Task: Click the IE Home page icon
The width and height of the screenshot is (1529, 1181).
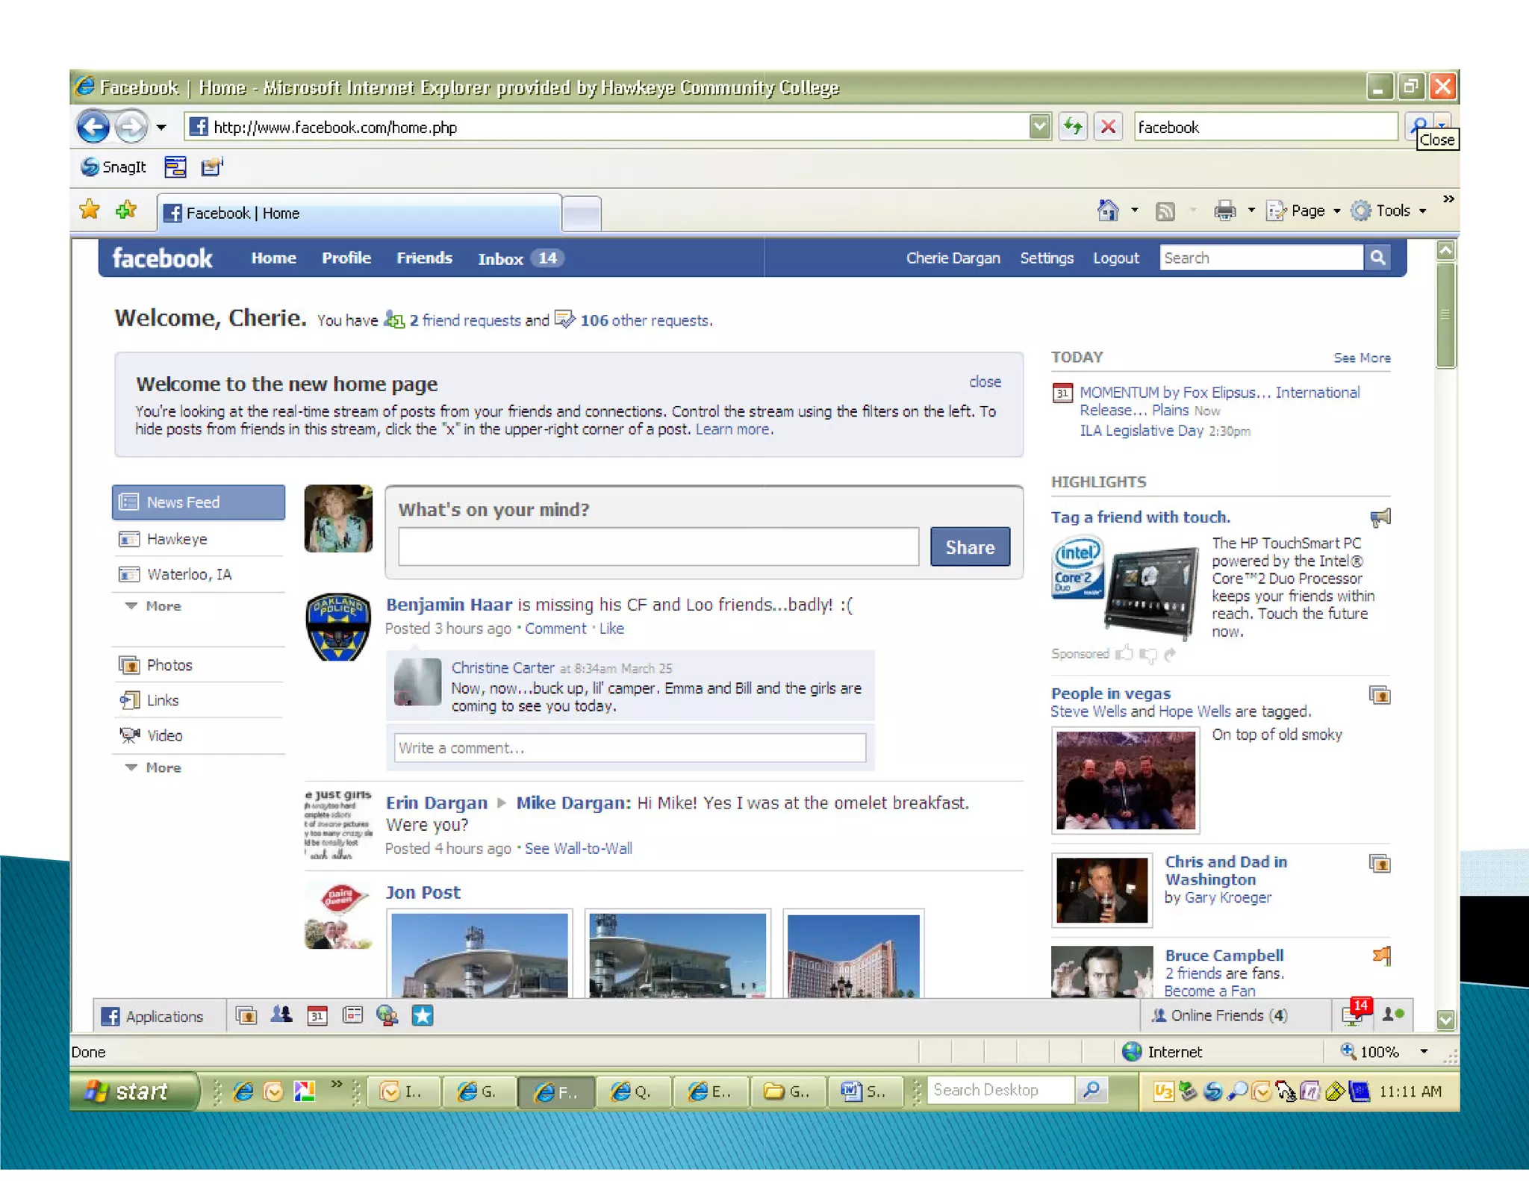Action: pos(1108,211)
